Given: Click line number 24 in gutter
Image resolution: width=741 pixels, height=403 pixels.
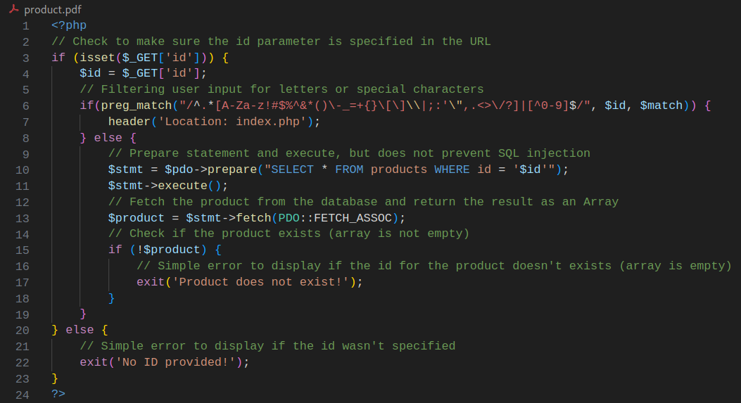Looking at the screenshot, I should pos(22,394).
